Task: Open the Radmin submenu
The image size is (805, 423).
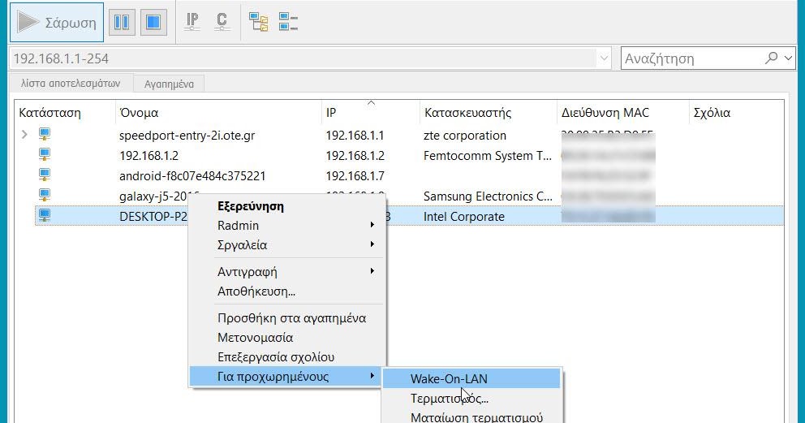Action: (287, 226)
